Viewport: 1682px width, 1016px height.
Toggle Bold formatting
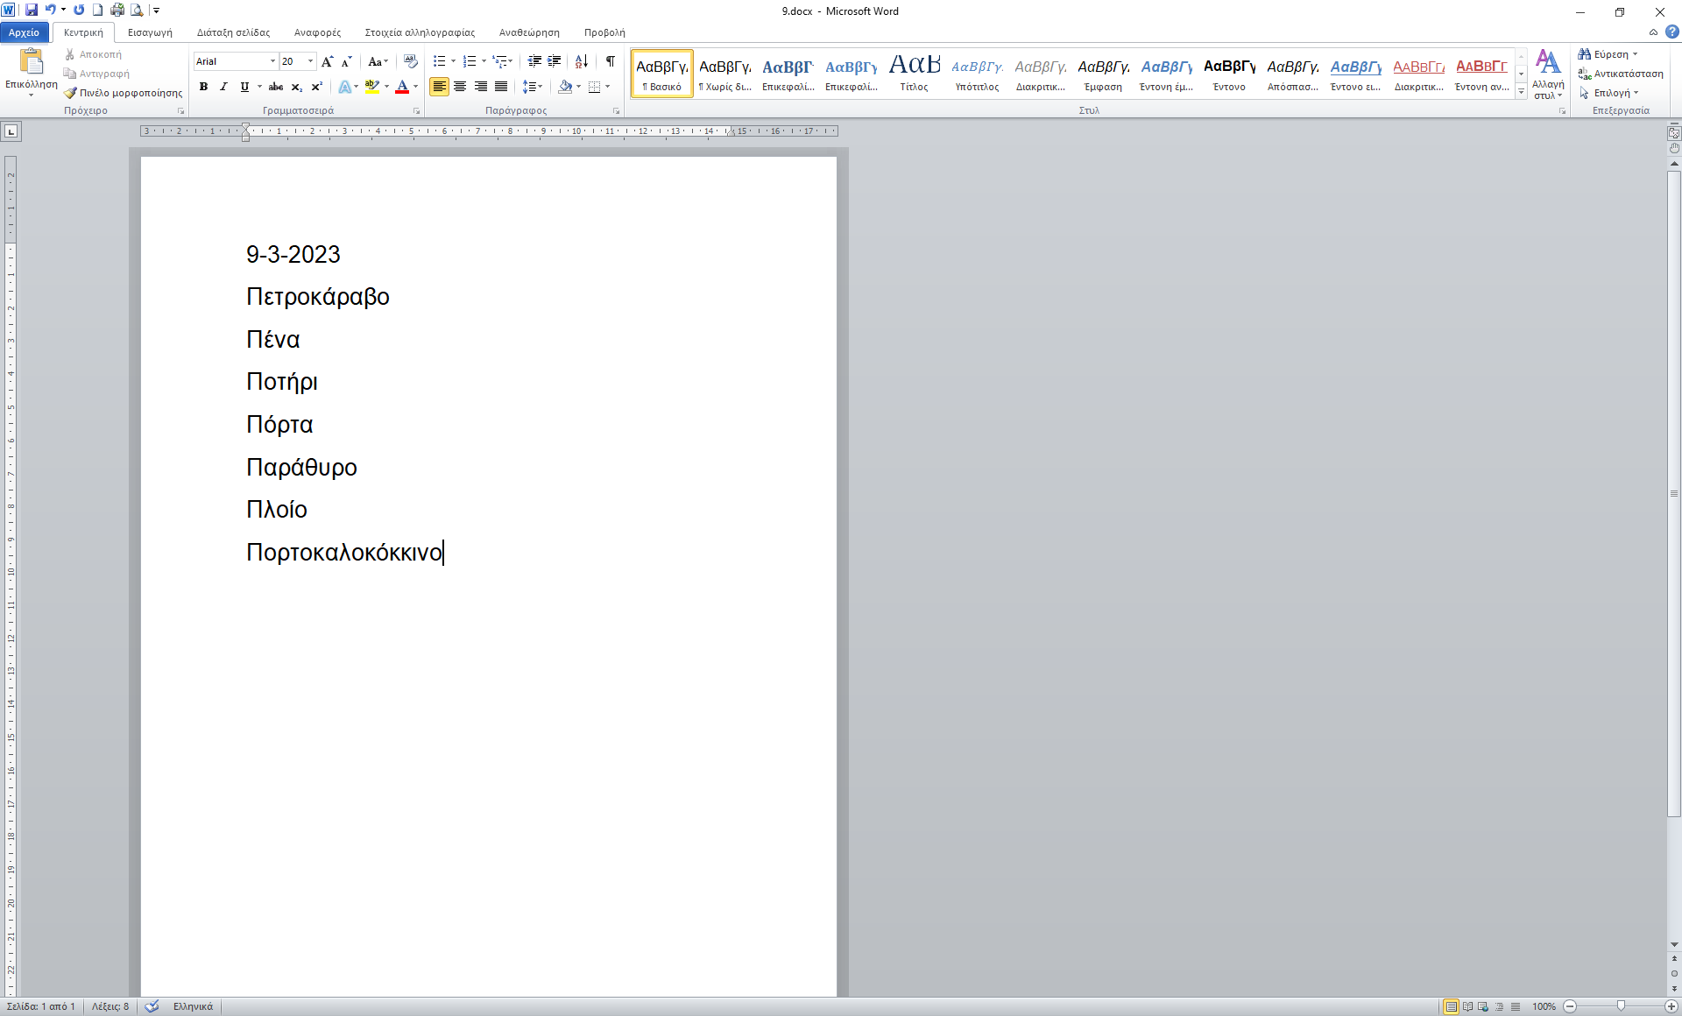(203, 87)
